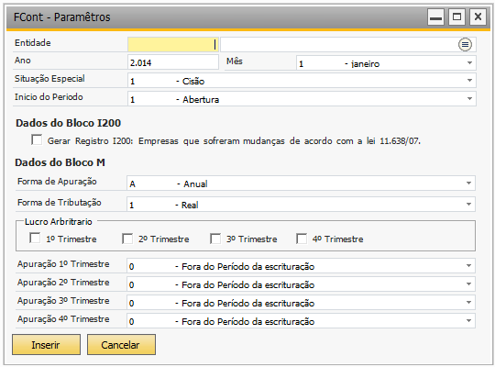495x367 pixels.
Task: Open the Apuração 4º Trimestre dropdown
Action: coord(301,321)
